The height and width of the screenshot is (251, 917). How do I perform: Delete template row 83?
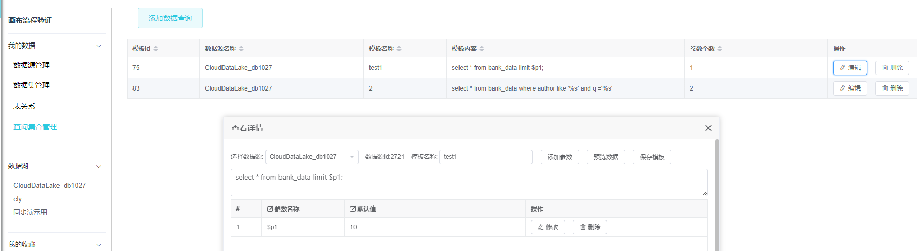tap(892, 88)
